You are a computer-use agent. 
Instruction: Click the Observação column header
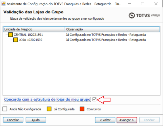tap(112, 29)
